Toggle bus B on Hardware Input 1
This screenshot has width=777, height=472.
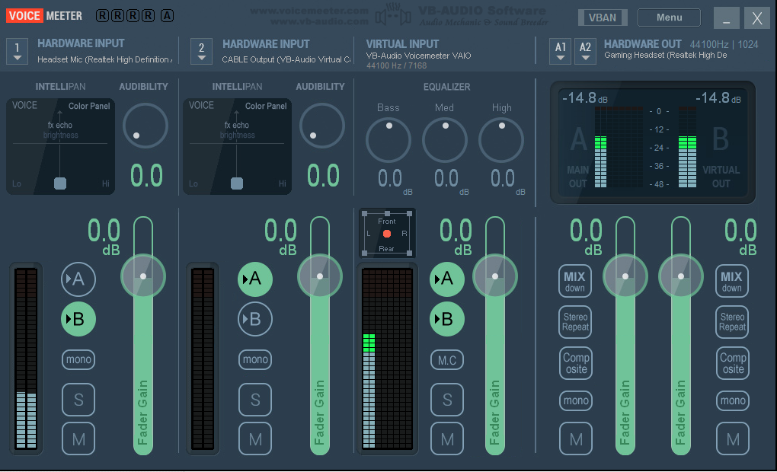pos(78,319)
